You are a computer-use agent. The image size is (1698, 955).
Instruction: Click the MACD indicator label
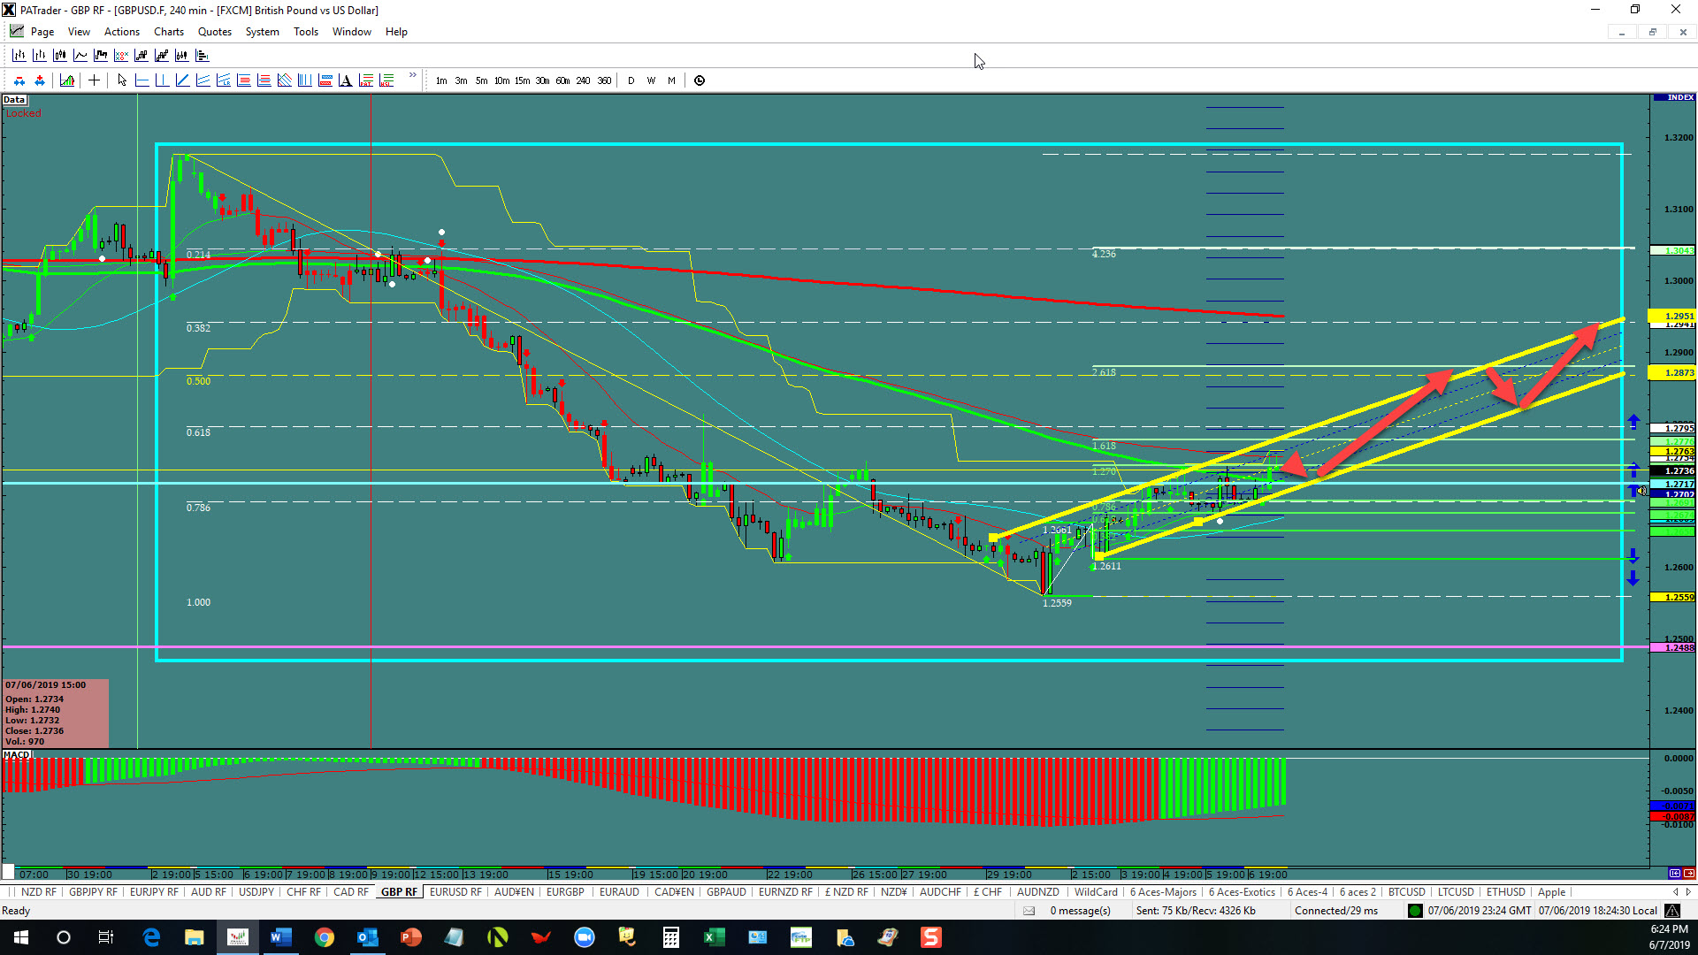17,755
